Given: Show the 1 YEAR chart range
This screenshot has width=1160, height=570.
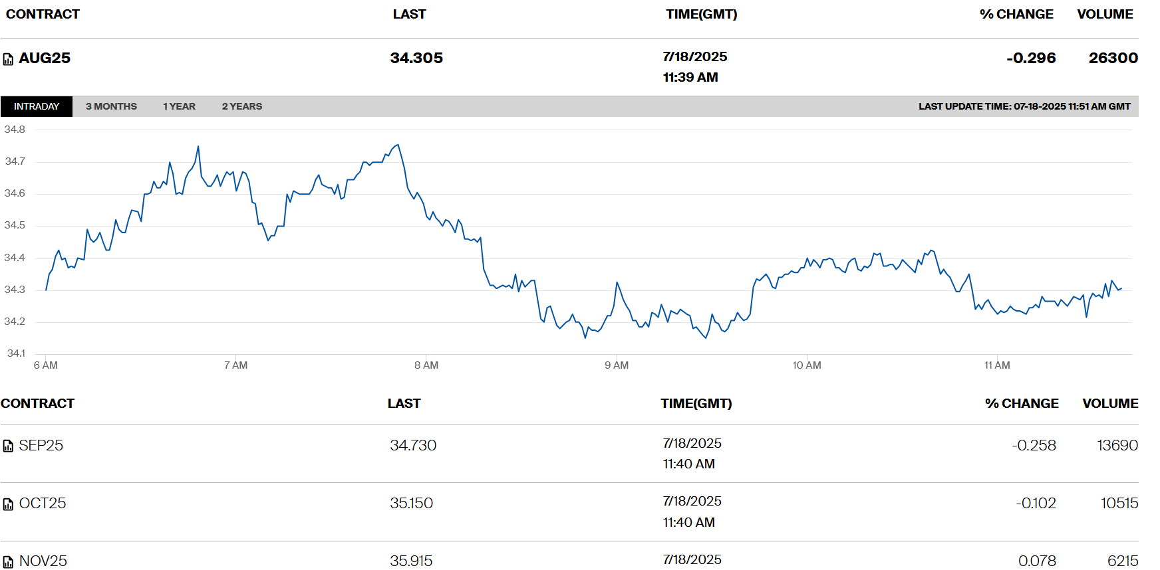Looking at the screenshot, I should pos(179,106).
